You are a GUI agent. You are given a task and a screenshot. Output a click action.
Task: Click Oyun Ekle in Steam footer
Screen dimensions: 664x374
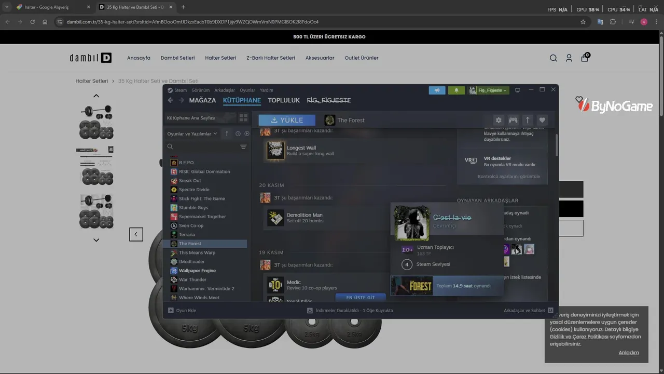(x=182, y=311)
